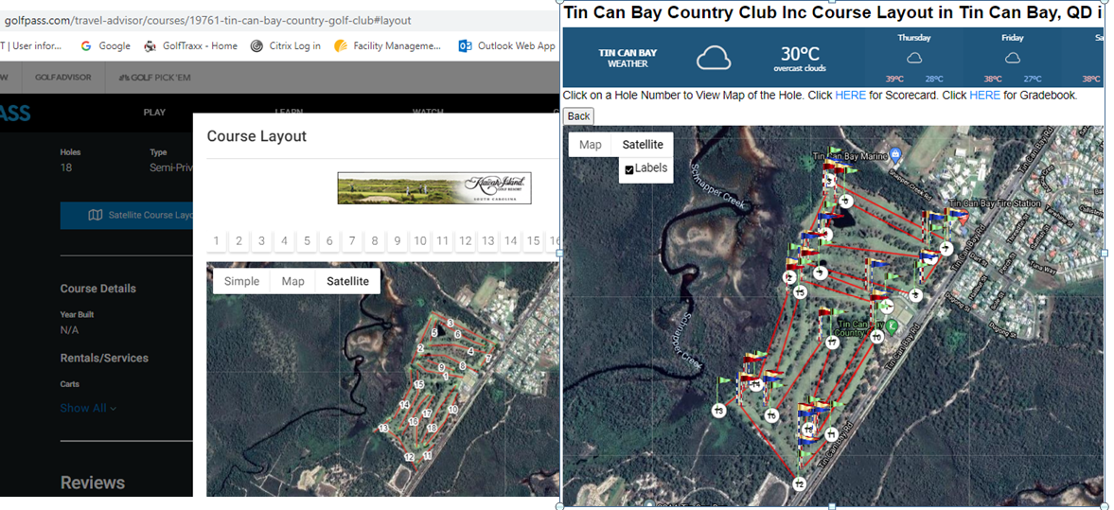1114x510 pixels.
Task: Click hole 7 marker on the GolfPass map
Action: (x=488, y=359)
